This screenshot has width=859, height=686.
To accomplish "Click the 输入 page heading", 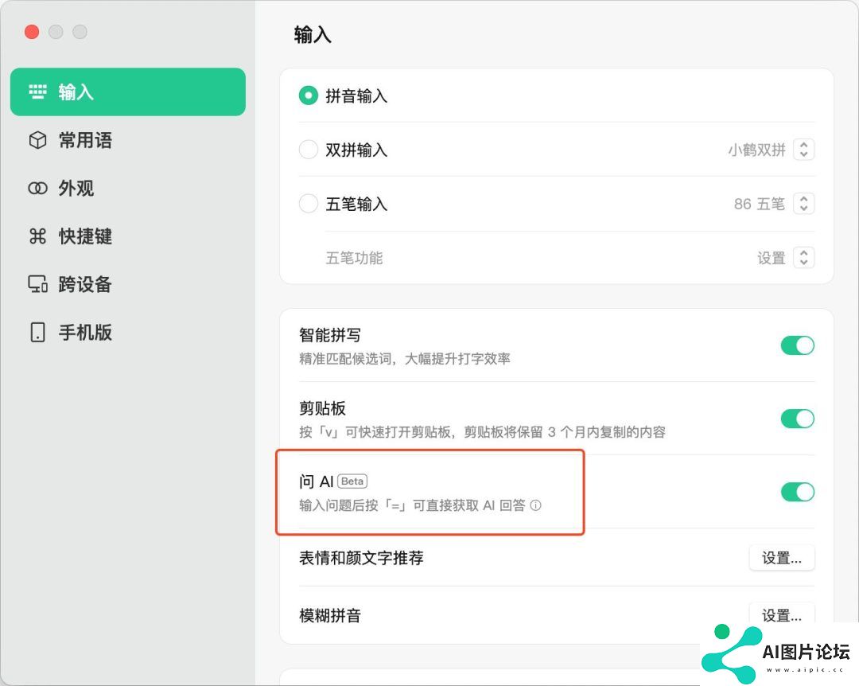I will click(x=313, y=34).
